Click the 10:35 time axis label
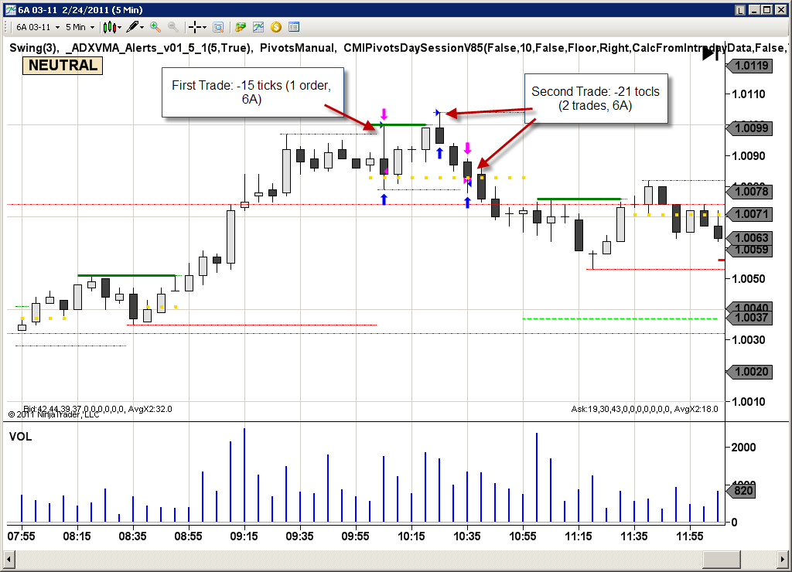The image size is (792, 572). [466, 536]
